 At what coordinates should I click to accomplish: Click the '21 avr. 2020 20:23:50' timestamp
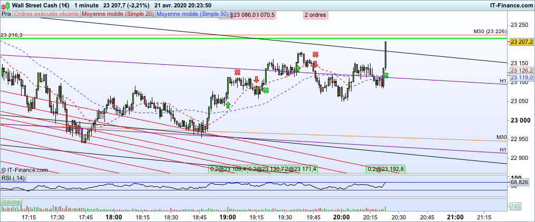point(182,5)
